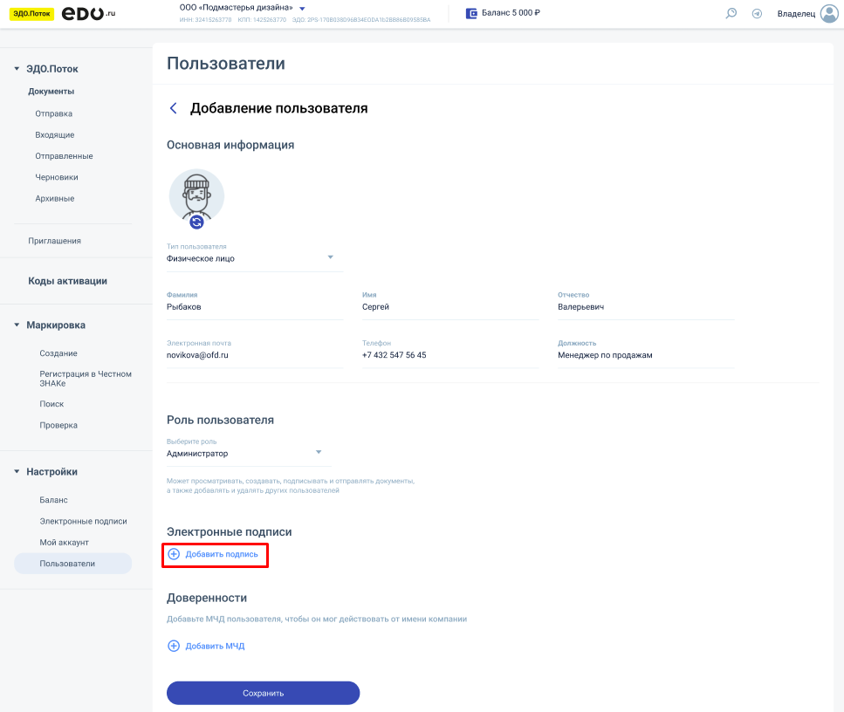This screenshot has width=844, height=712.
Task: Open Входящие in the sidebar
Action: (x=55, y=135)
